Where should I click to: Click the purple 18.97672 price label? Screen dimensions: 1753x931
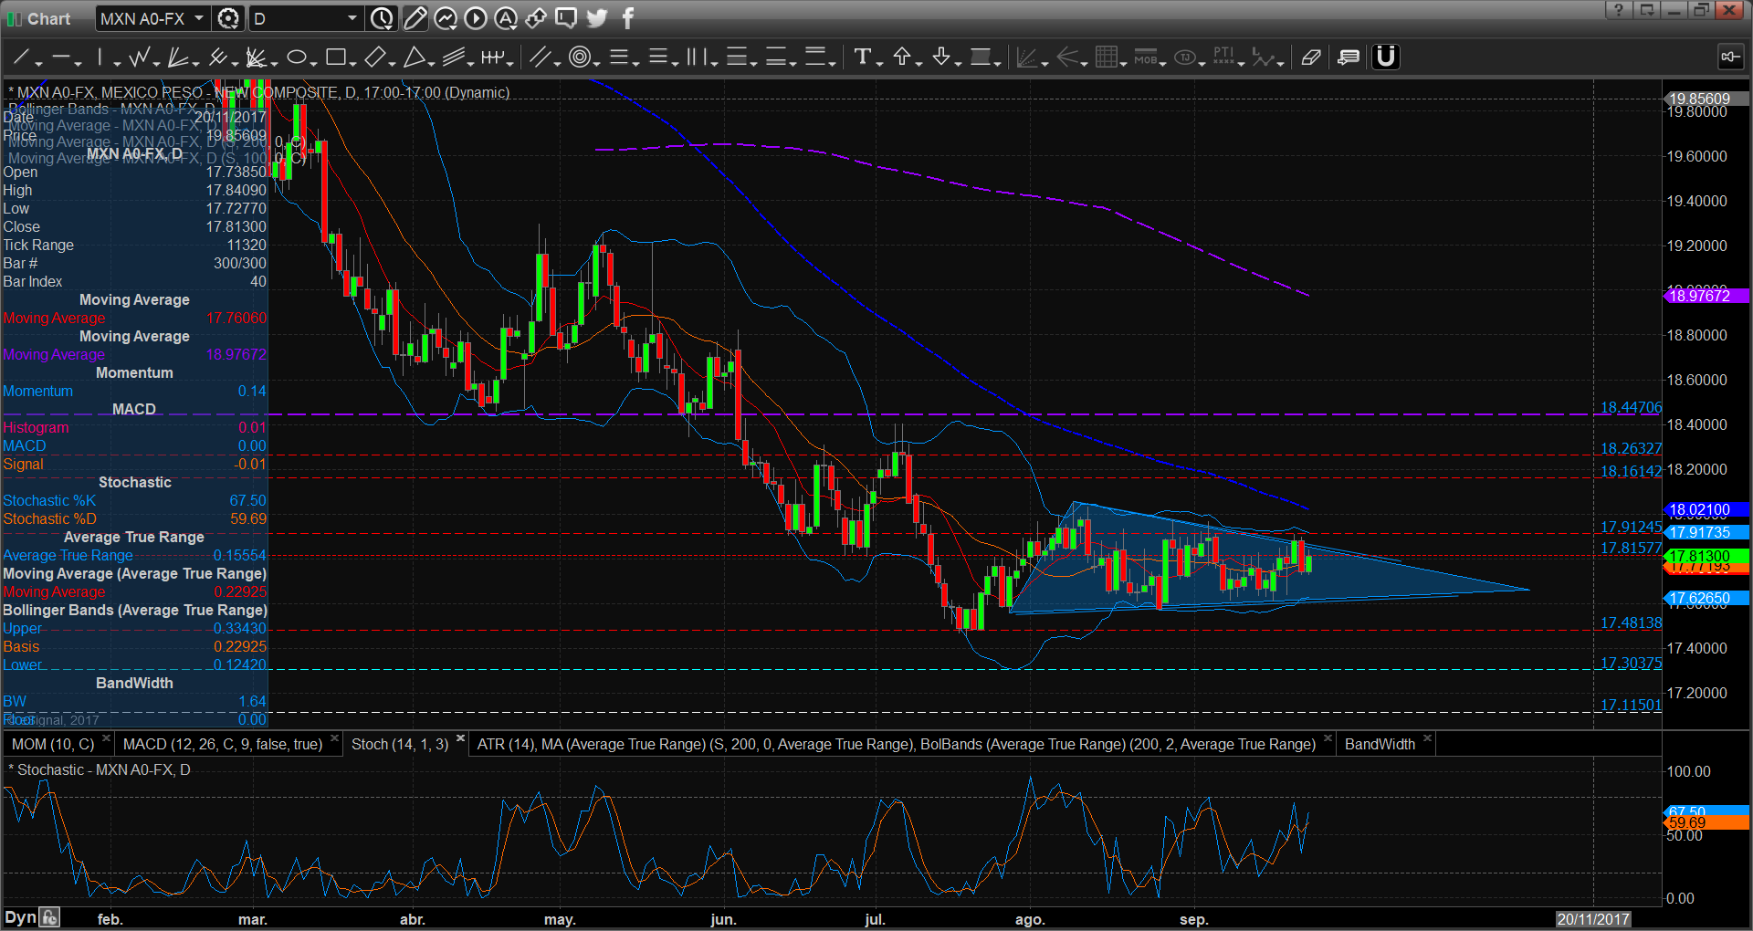tap(1706, 296)
